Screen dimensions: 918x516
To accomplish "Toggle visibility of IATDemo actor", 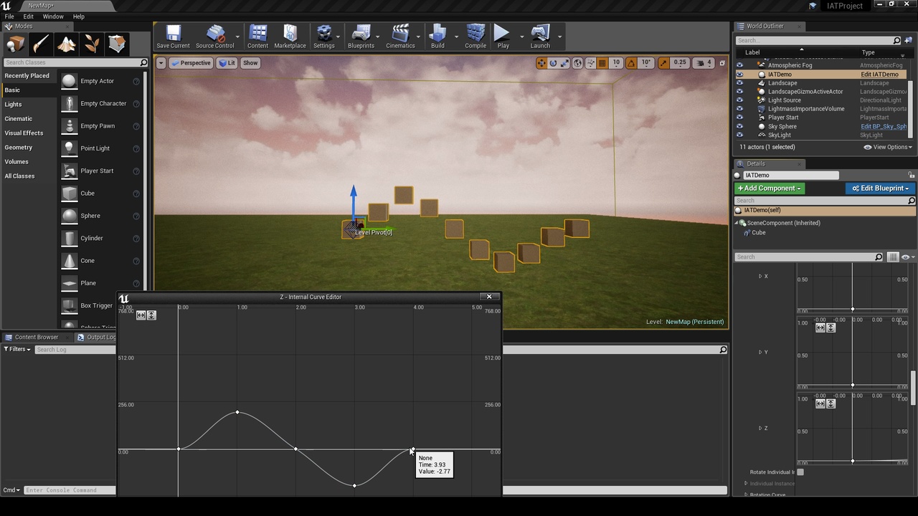I will (x=739, y=75).
